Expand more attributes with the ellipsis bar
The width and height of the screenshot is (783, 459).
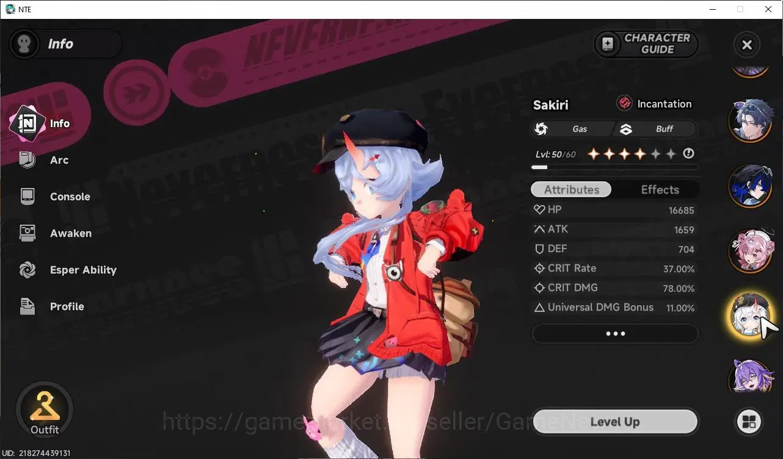[615, 334]
